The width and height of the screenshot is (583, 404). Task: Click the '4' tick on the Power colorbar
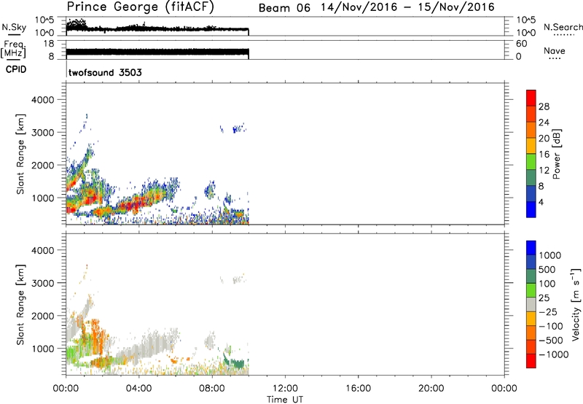click(x=541, y=202)
